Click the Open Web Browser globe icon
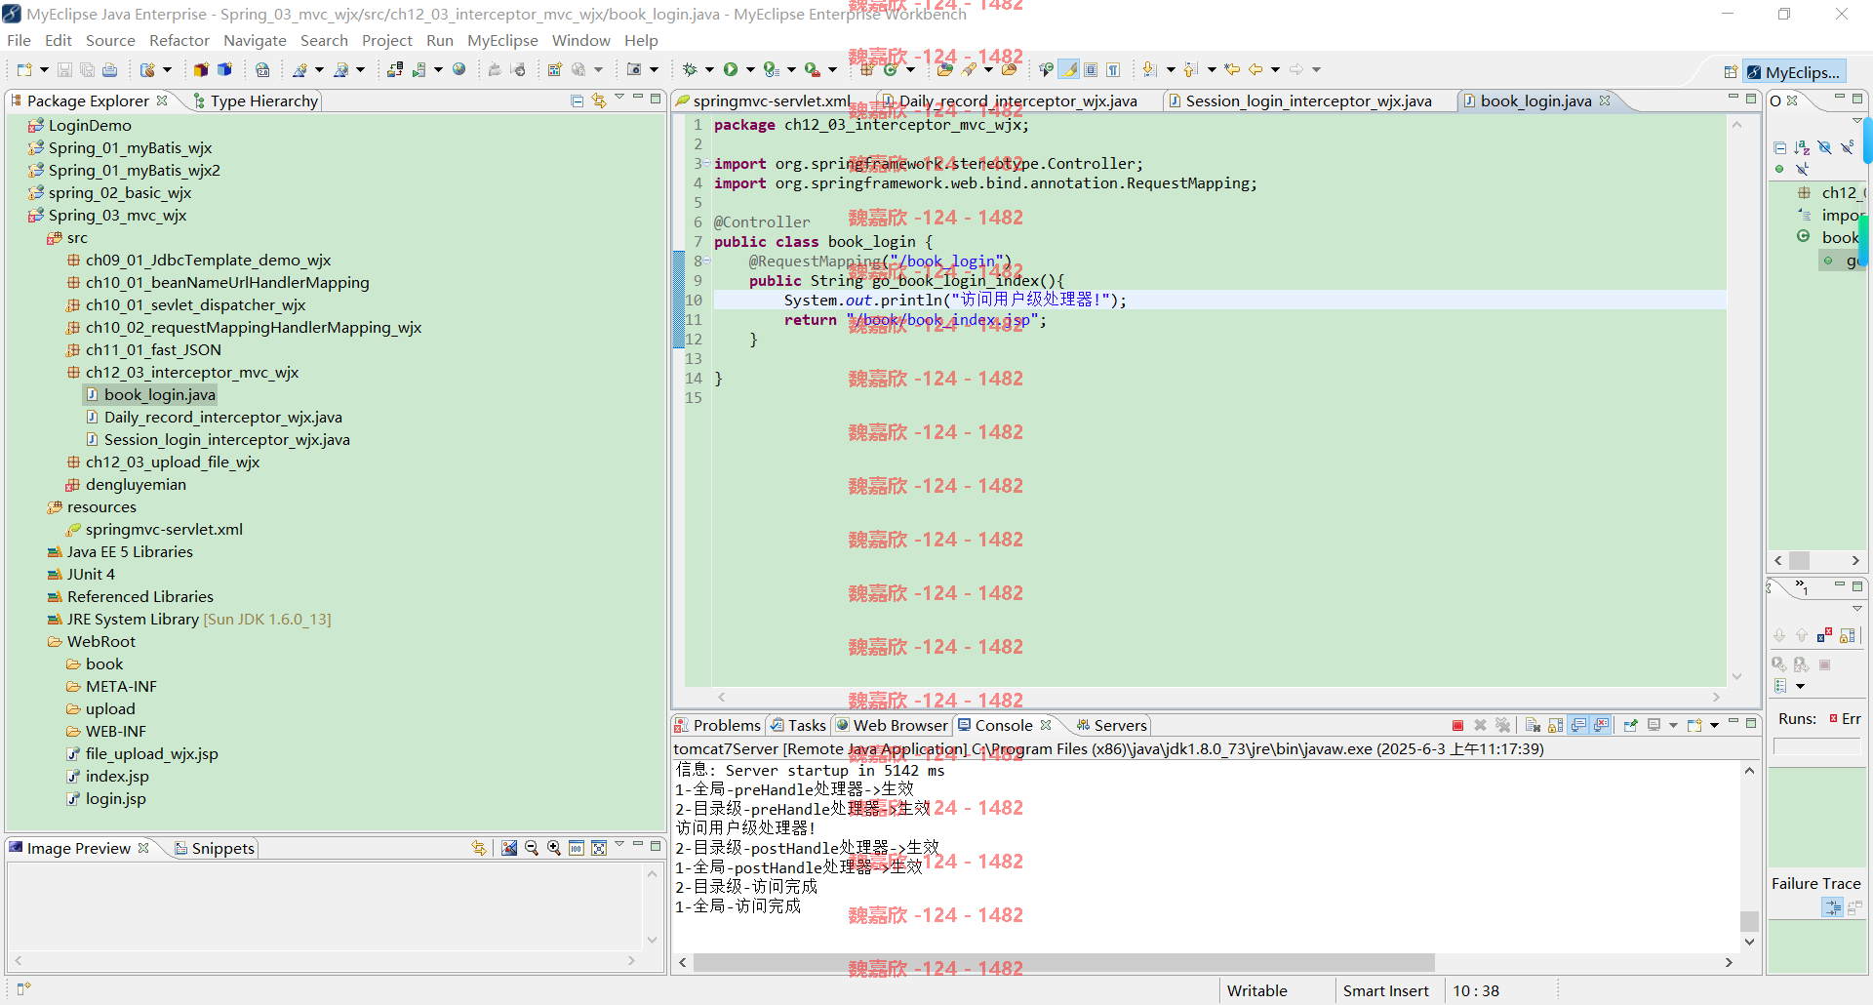Screen dimensions: 1873x1005 coord(458,69)
